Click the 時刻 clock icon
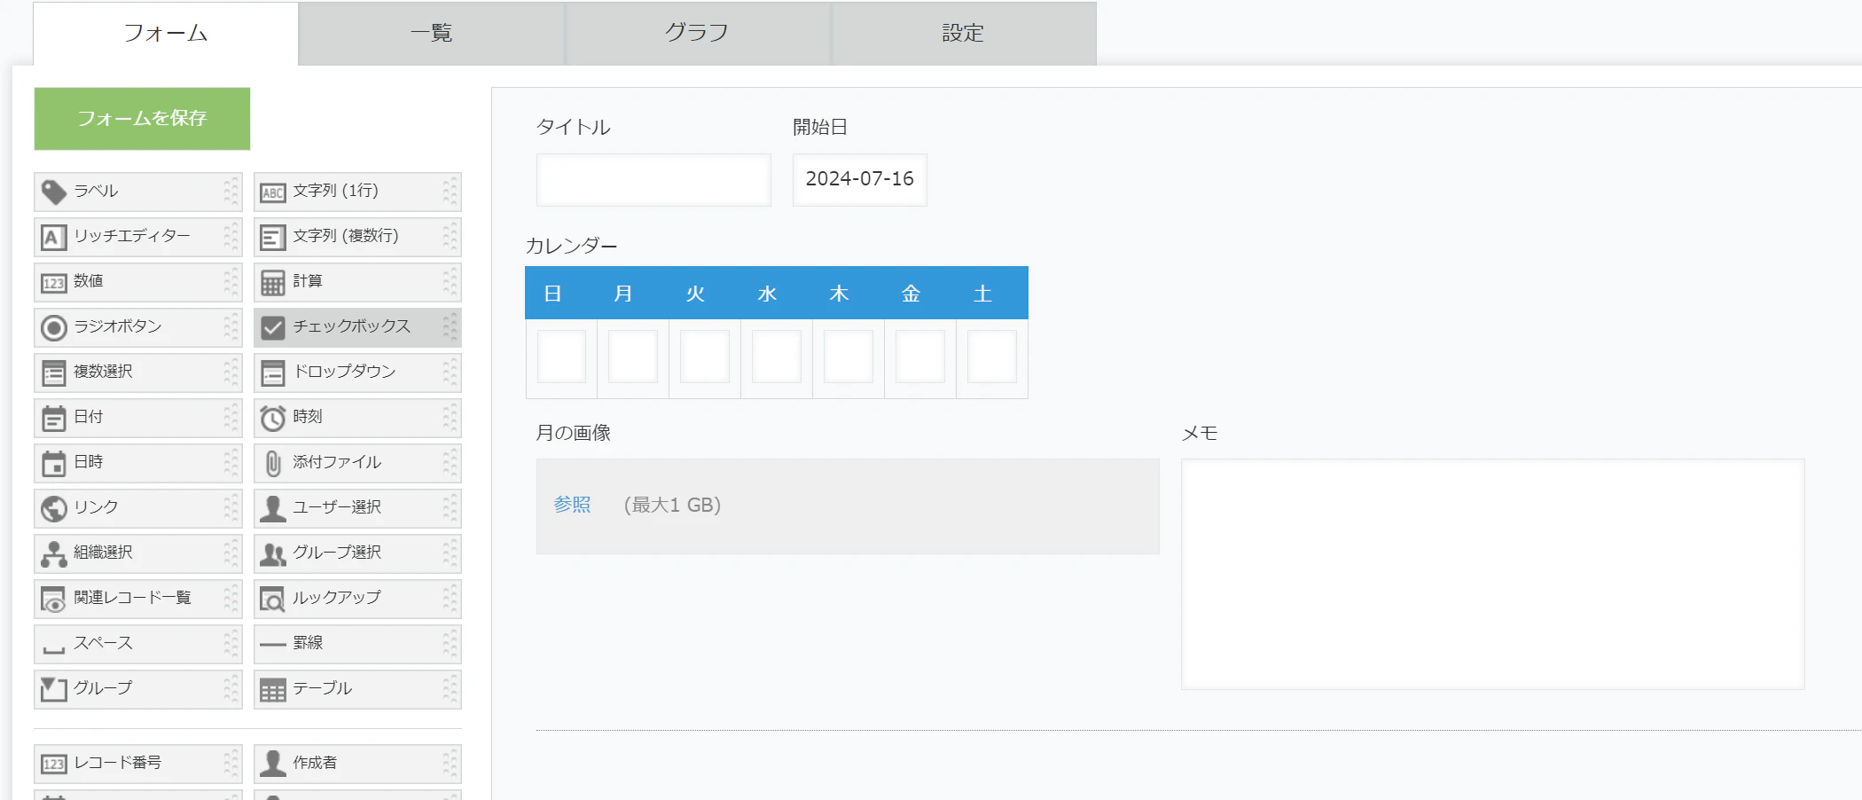 [273, 418]
